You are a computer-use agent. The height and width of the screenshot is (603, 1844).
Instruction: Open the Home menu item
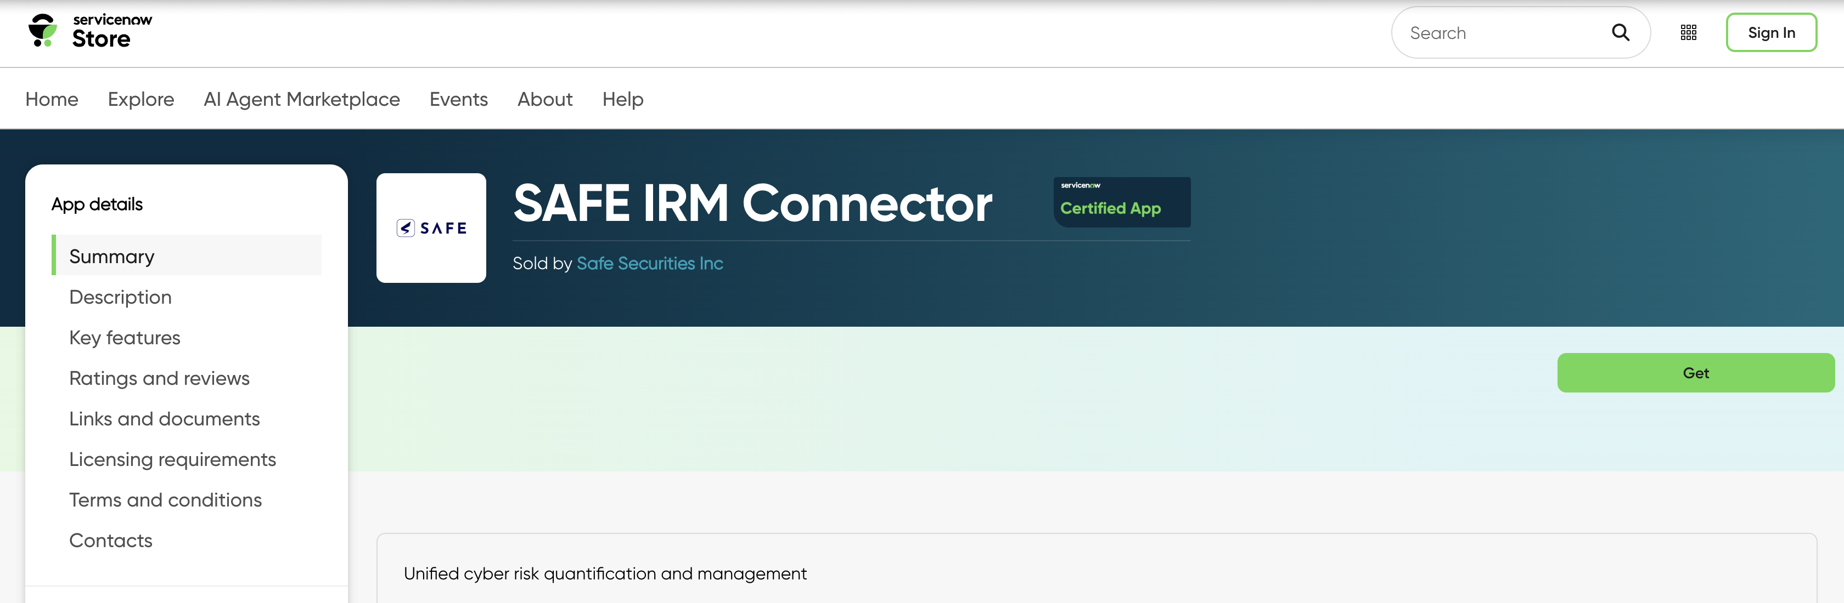52,99
